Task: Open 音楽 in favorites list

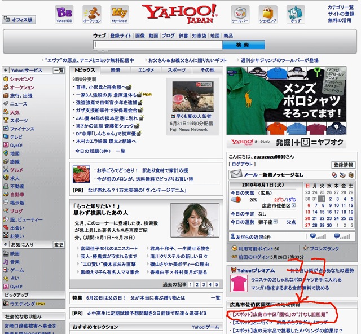Action: [15, 262]
